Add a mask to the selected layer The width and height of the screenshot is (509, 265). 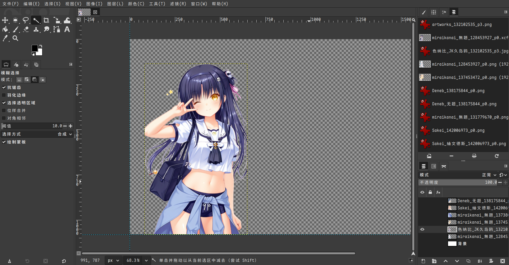[x=491, y=261]
